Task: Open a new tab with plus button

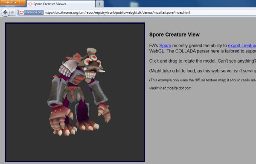Action: coord(99,4)
